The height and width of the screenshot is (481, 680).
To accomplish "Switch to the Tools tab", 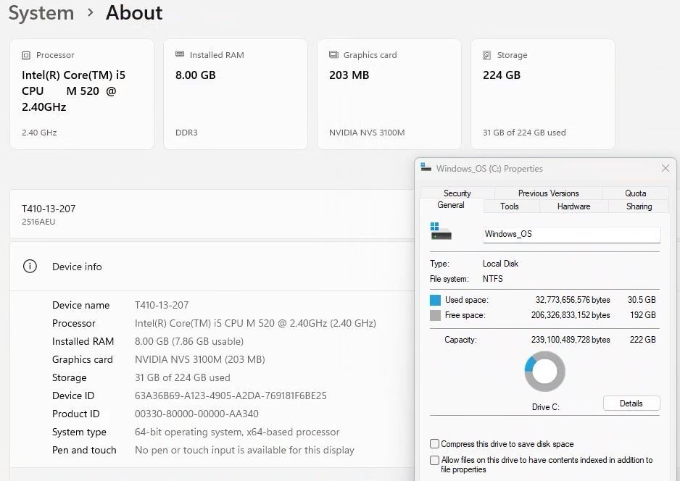I will (x=510, y=206).
